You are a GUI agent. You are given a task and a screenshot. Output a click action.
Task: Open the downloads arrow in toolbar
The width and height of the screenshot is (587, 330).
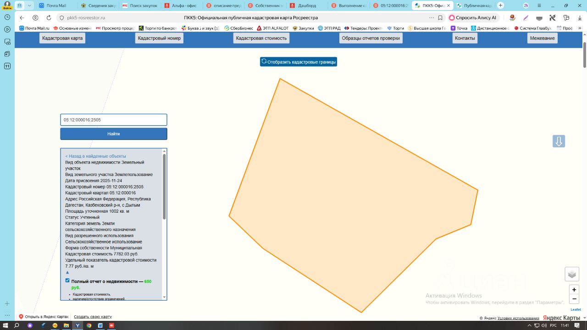click(579, 18)
